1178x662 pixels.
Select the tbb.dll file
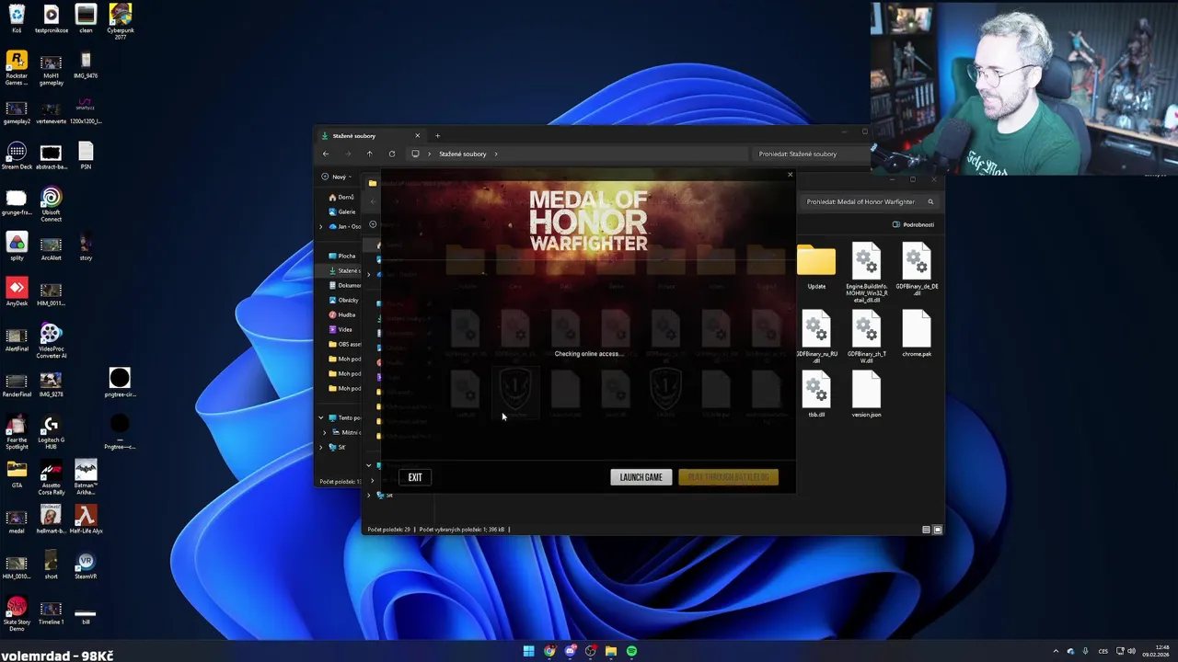[816, 394]
